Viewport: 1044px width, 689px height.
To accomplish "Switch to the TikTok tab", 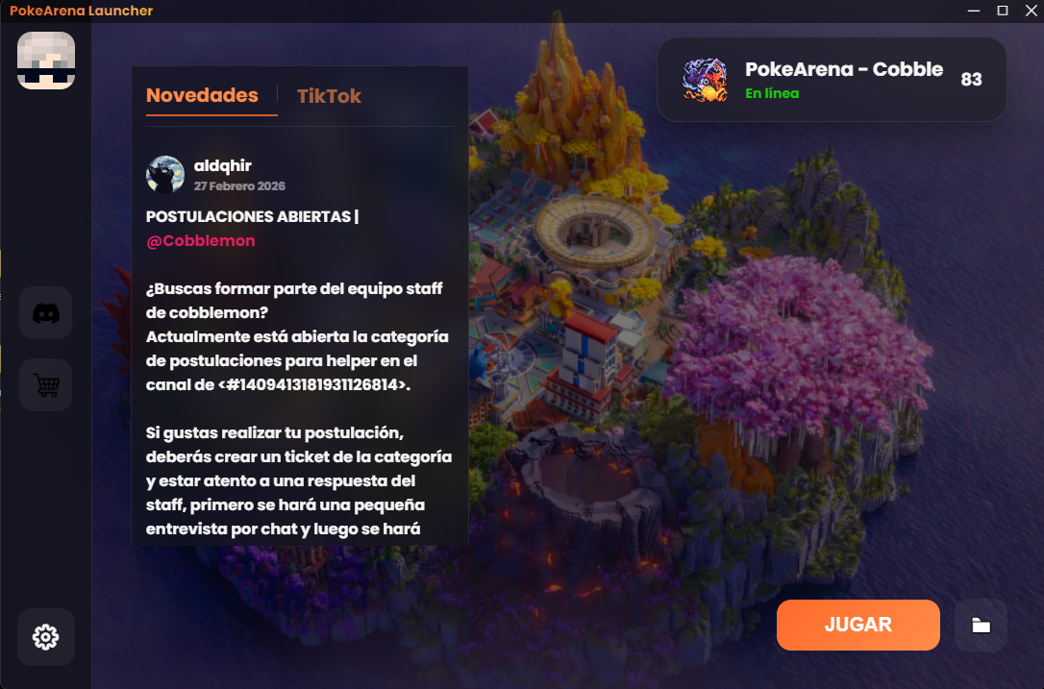I will (329, 96).
